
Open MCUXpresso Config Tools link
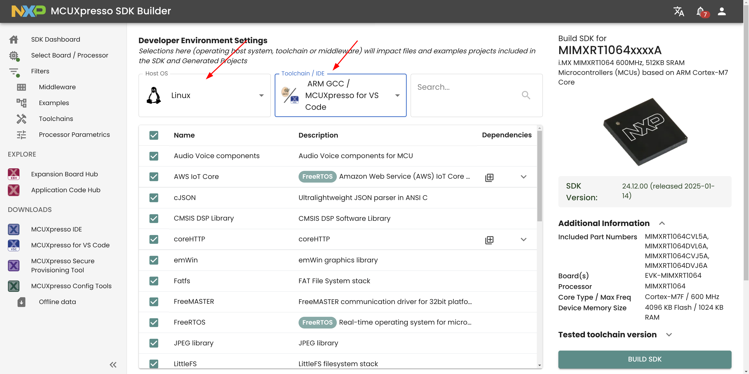pos(71,286)
